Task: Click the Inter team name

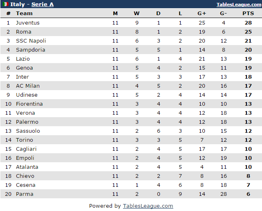Action: click(22, 77)
